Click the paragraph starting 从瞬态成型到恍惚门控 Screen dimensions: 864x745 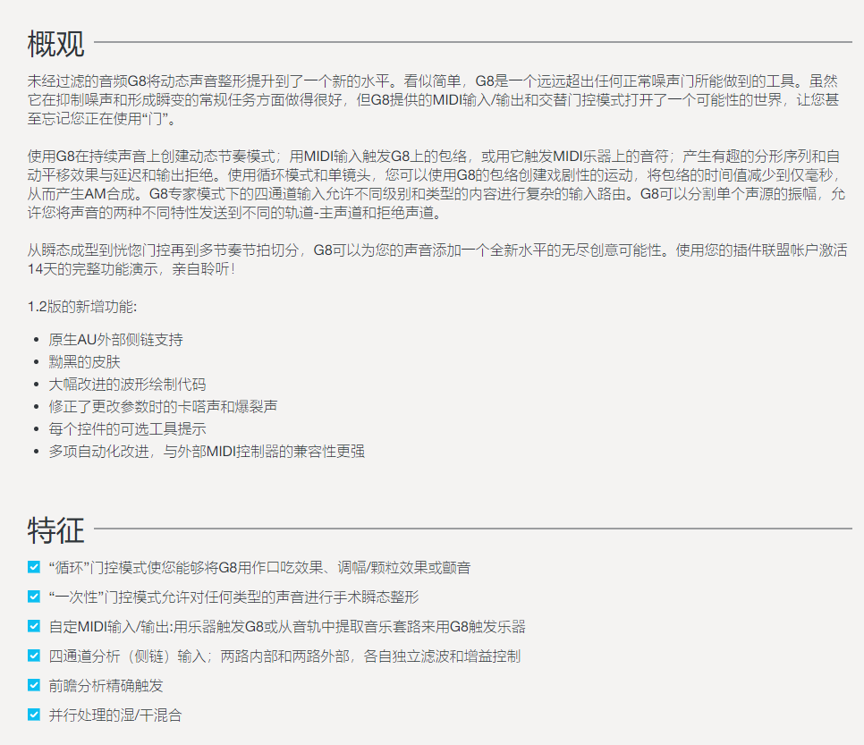pyautogui.click(x=437, y=259)
